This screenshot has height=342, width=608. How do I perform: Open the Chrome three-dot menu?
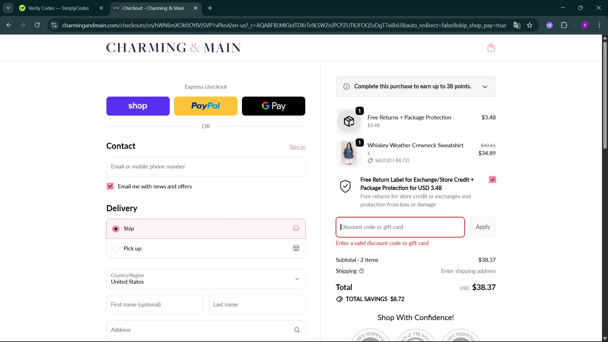(x=599, y=25)
